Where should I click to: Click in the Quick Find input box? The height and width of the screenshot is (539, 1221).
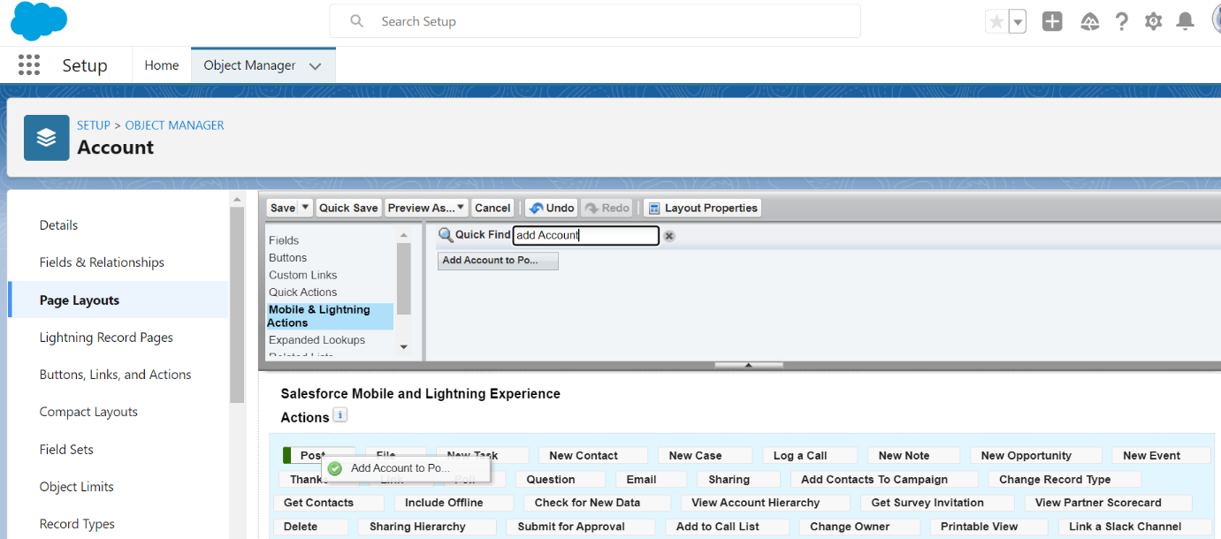[585, 235]
